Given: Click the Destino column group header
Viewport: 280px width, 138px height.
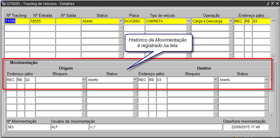Looking at the screenshot, I should [x=204, y=68].
